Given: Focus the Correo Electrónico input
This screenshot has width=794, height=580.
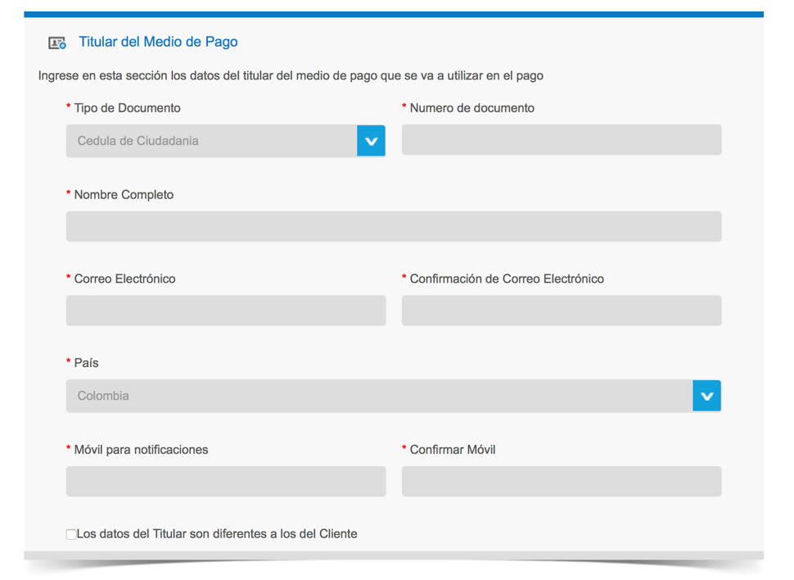Looking at the screenshot, I should click(x=226, y=310).
